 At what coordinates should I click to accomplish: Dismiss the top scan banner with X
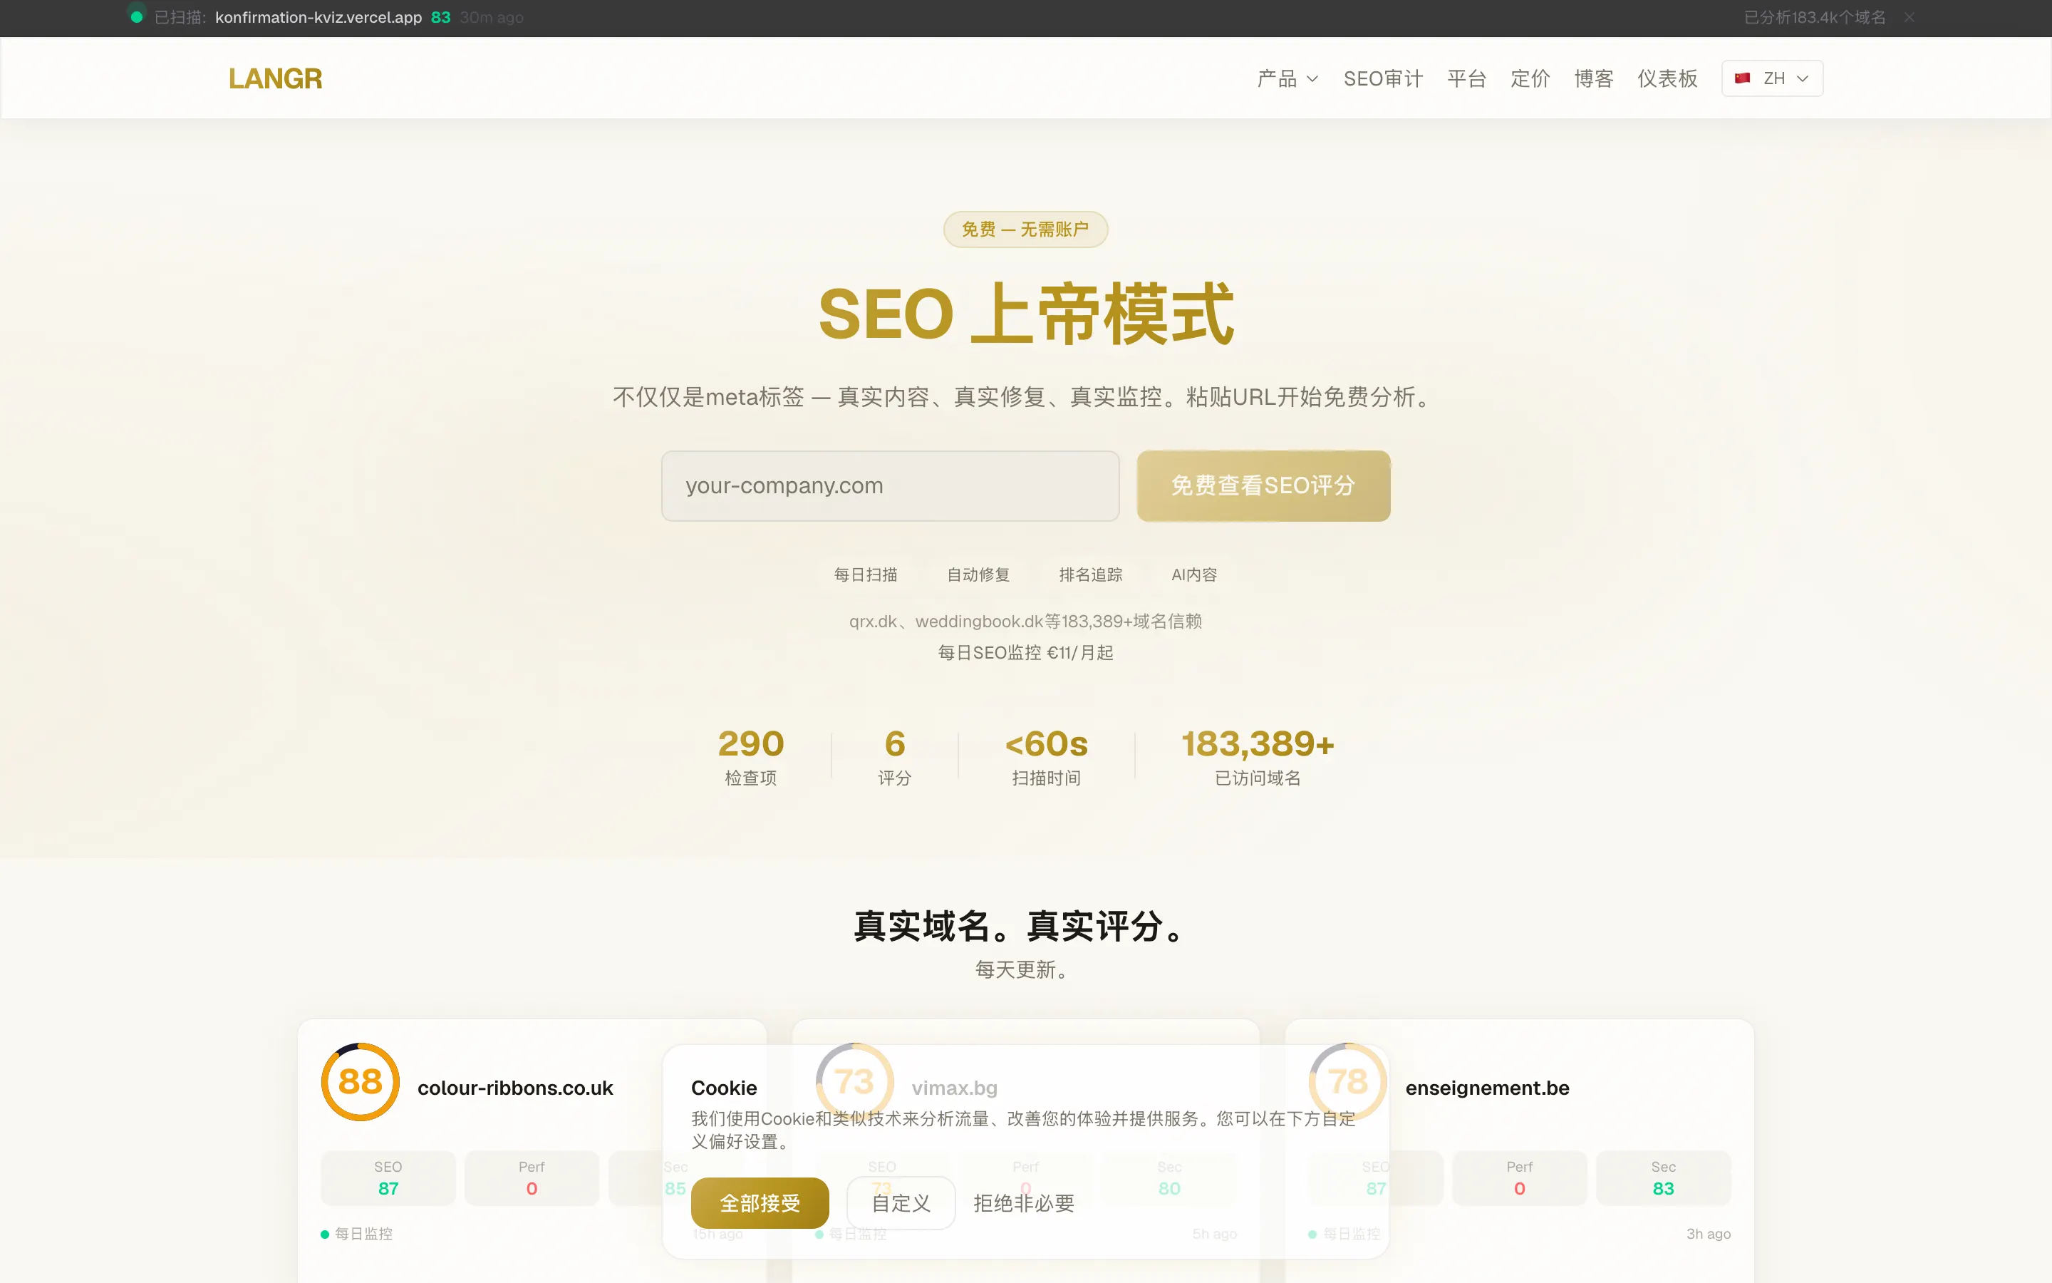[x=1909, y=17]
